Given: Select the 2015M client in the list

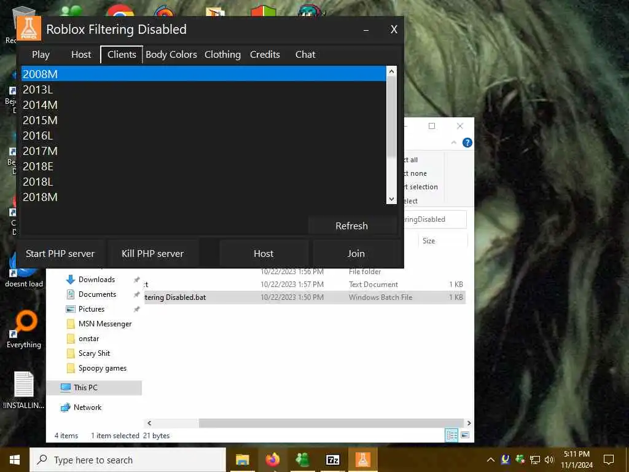Looking at the screenshot, I should [204, 120].
